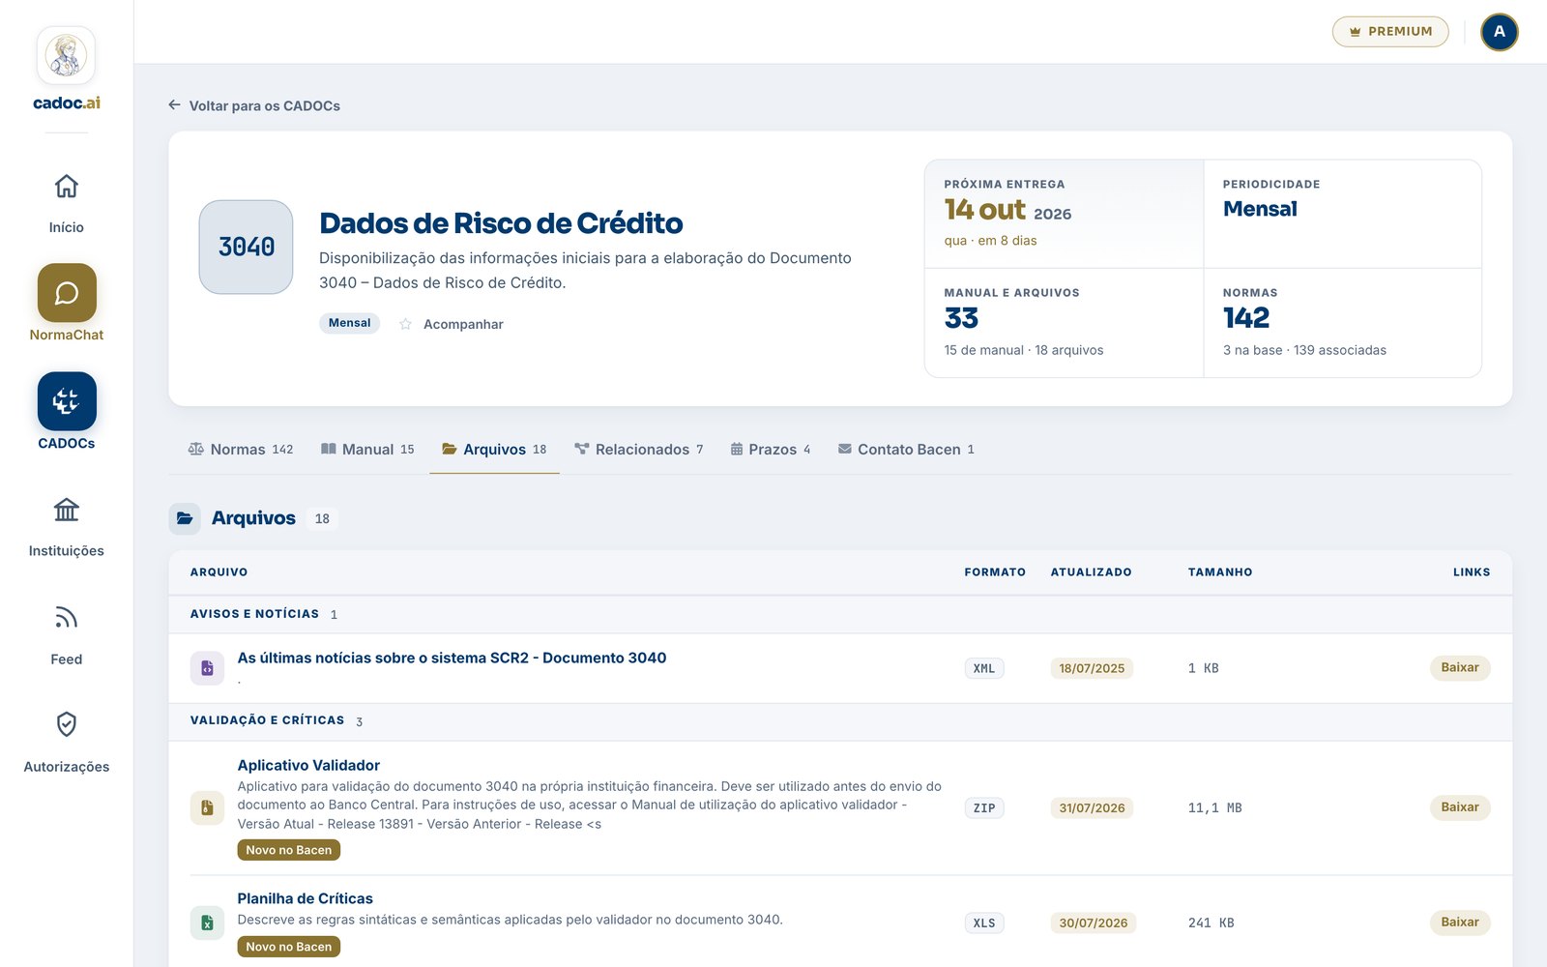This screenshot has height=967, width=1547.
Task: Click the Periodicidade Mensal card
Action: (x=1343, y=214)
